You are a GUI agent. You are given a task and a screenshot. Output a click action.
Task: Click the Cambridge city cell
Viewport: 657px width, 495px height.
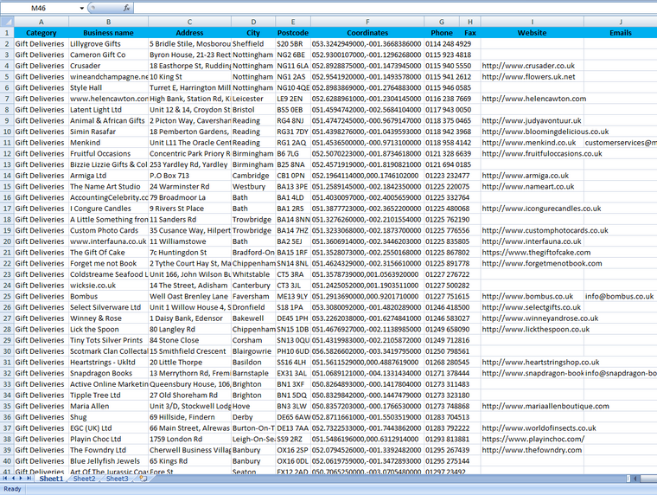point(253,176)
